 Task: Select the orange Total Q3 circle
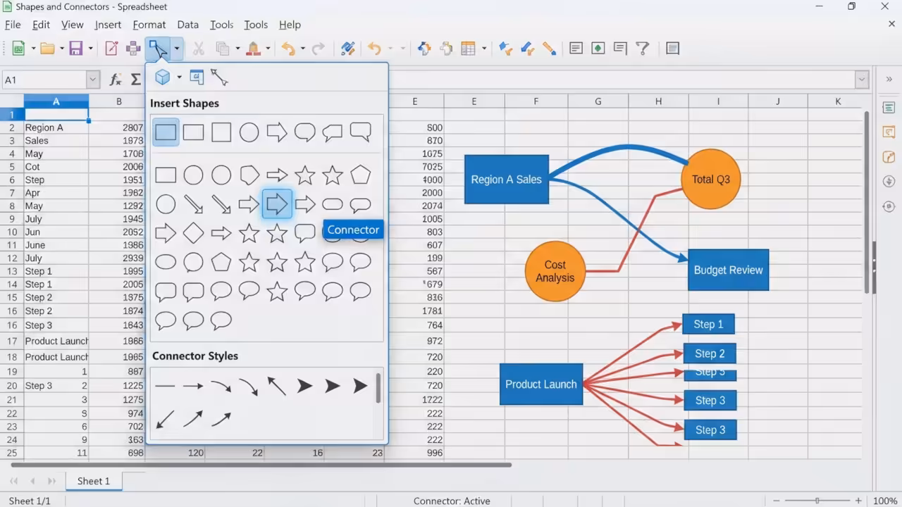pyautogui.click(x=710, y=179)
